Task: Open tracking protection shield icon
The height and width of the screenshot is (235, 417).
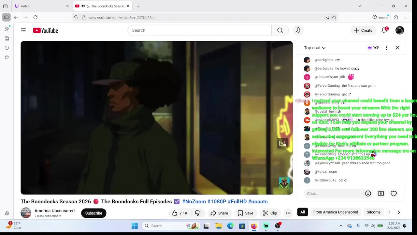Action: (x=76, y=17)
